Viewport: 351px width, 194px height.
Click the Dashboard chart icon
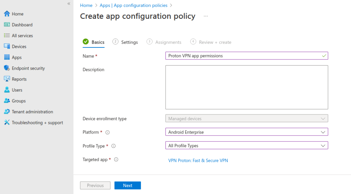pyautogui.click(x=7, y=25)
